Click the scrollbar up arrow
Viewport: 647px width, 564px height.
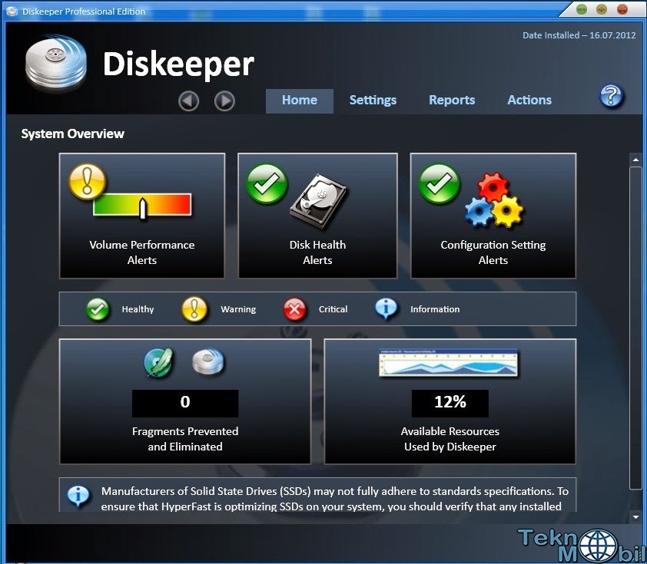635,160
